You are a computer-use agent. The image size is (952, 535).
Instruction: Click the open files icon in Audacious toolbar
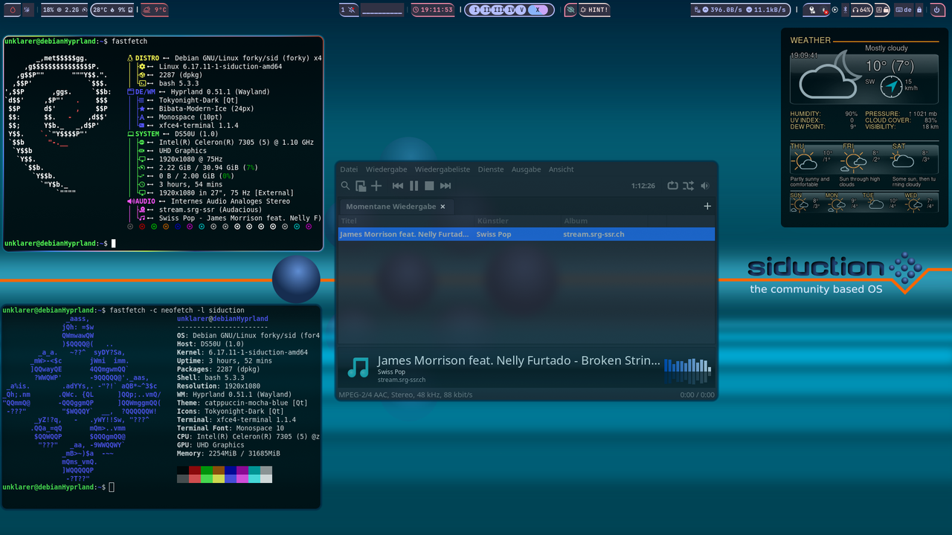click(361, 186)
